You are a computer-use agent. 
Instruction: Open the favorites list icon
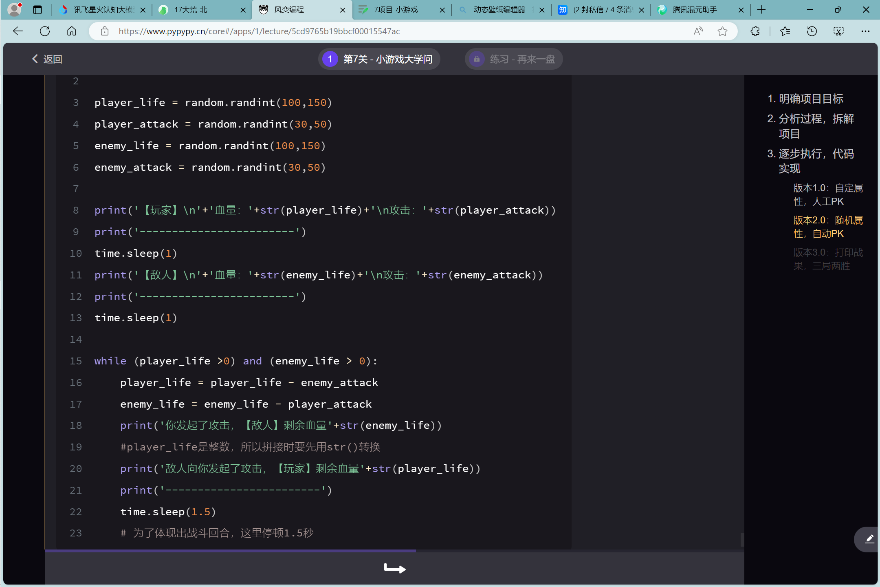click(x=785, y=31)
